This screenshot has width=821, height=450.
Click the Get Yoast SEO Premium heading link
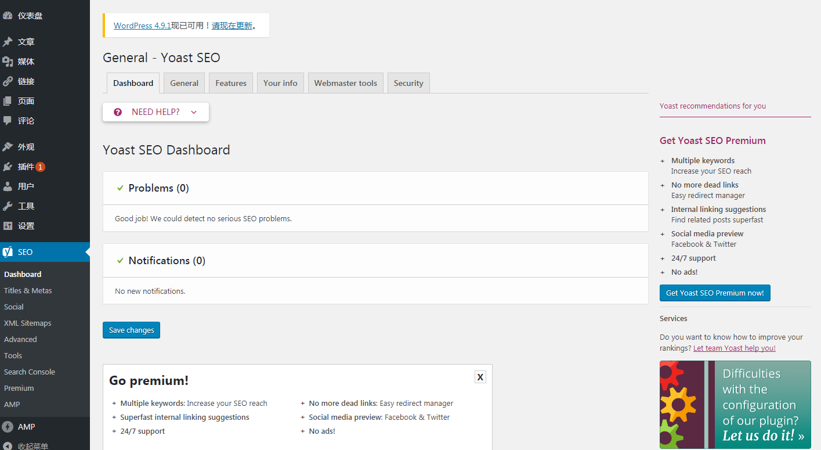pyautogui.click(x=713, y=141)
